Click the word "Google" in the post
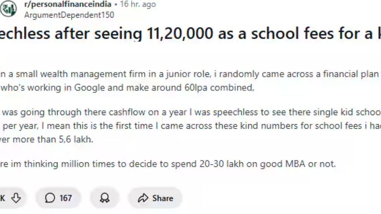Viewport: 381px width, 214px height. (90, 88)
